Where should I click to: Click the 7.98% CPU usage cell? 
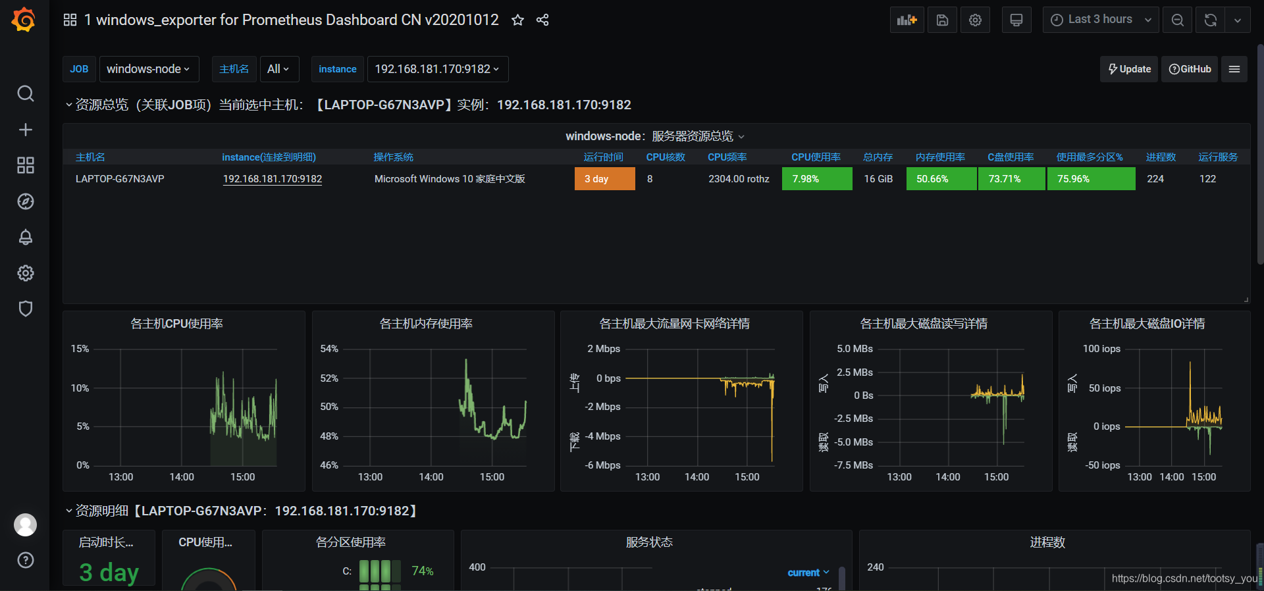[817, 179]
